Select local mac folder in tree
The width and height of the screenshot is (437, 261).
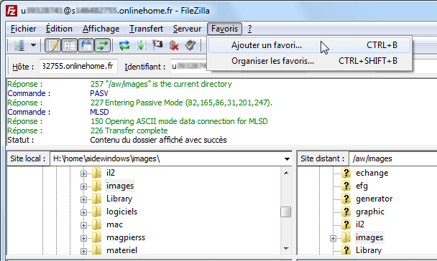[x=114, y=224]
